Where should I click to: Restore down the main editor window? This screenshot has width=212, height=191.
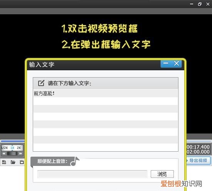point(200,4)
